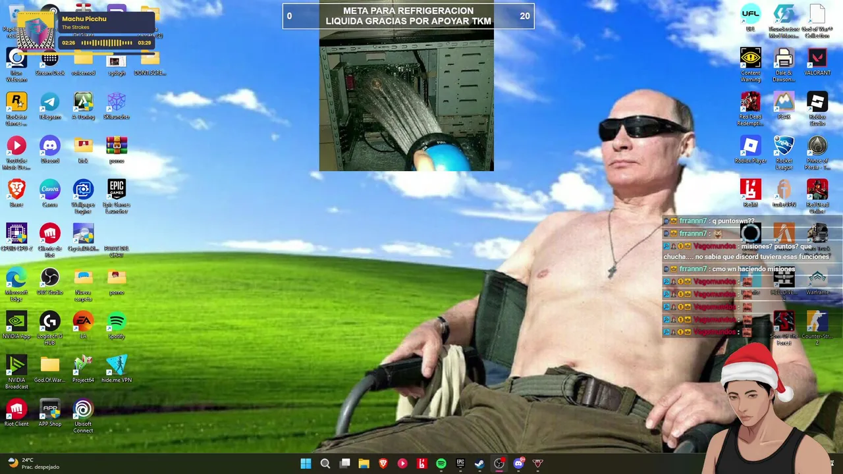Click the water-cooled PC image thumbnail
Screen dimensions: 843x474
pos(406,100)
